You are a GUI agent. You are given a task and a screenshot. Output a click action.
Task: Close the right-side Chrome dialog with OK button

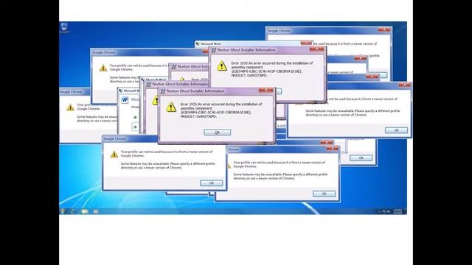click(405, 85)
